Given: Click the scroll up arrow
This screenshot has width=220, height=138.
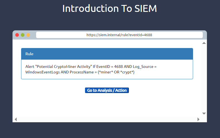Looking at the screenshot, I should click(x=204, y=43).
